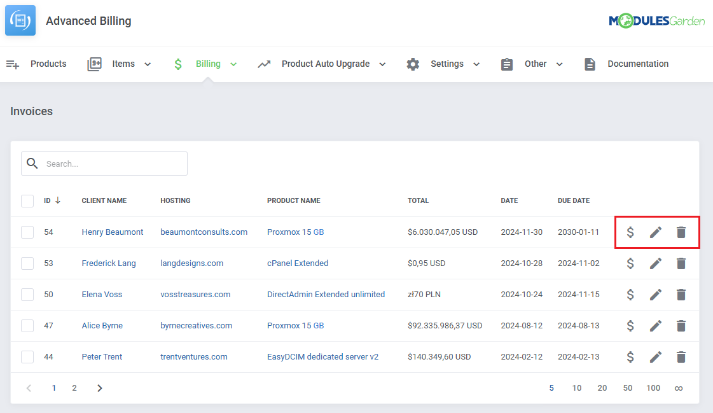The image size is (713, 413).
Task: Open client Henry Beaumont
Action: click(113, 232)
